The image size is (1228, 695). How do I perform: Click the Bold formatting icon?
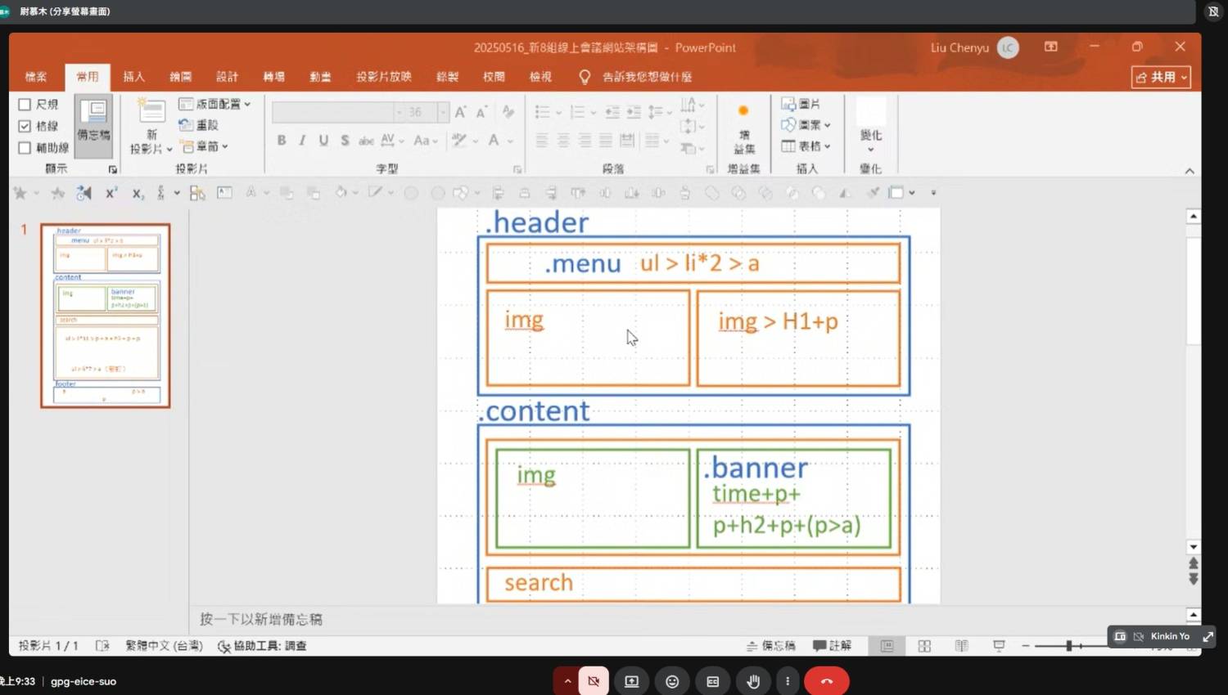point(282,140)
